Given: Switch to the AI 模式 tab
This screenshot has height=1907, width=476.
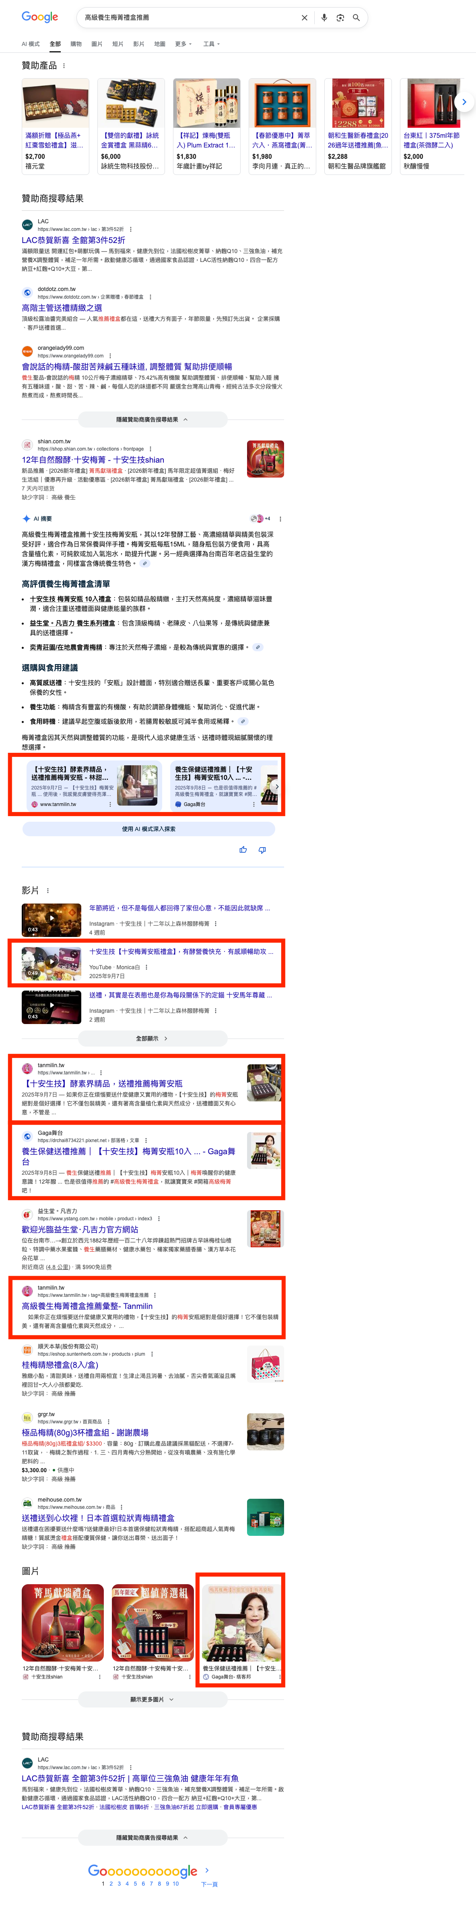Looking at the screenshot, I should click(30, 44).
